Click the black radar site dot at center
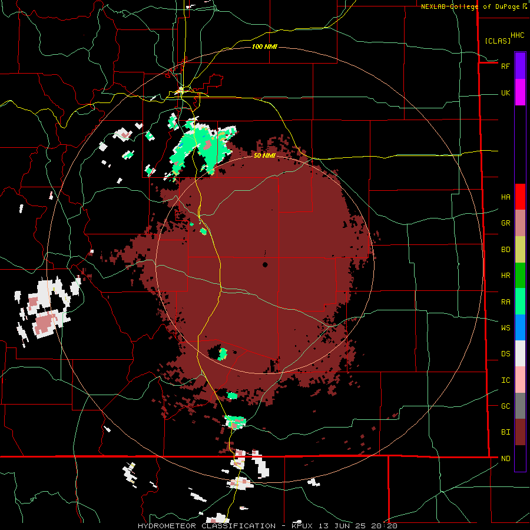The image size is (530, 530). coord(265,264)
